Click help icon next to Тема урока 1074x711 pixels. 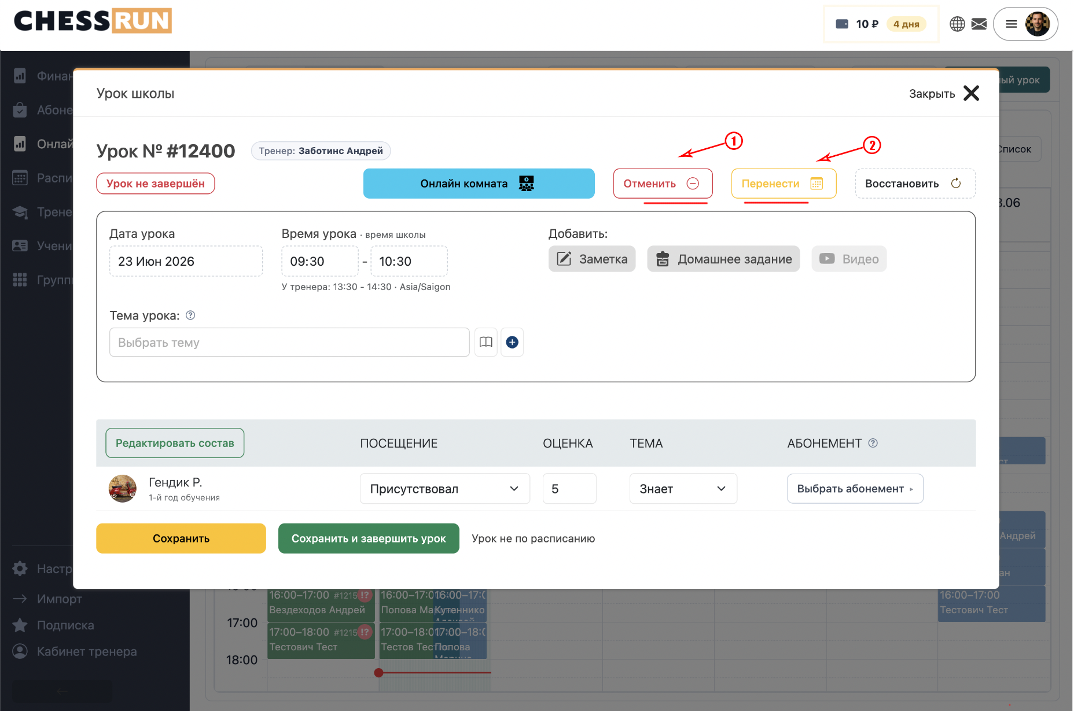pyautogui.click(x=190, y=316)
